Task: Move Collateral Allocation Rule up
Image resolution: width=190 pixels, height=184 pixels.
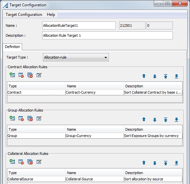Action: pos(144,162)
